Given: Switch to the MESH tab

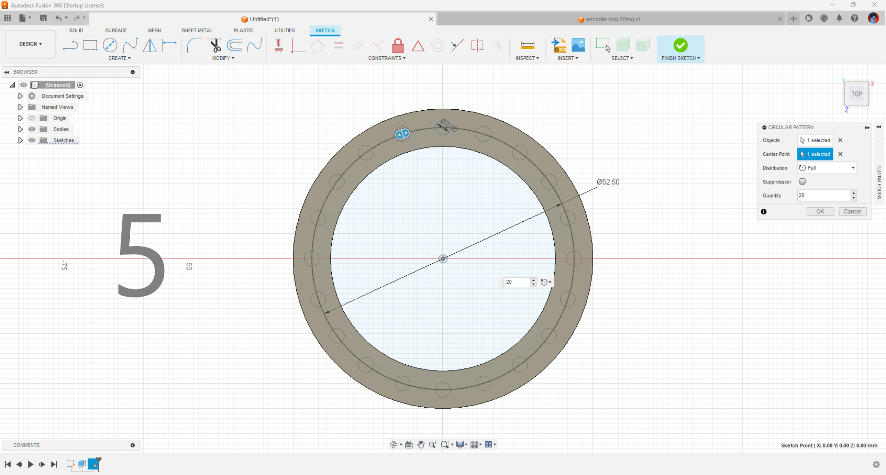Looking at the screenshot, I should [x=155, y=31].
